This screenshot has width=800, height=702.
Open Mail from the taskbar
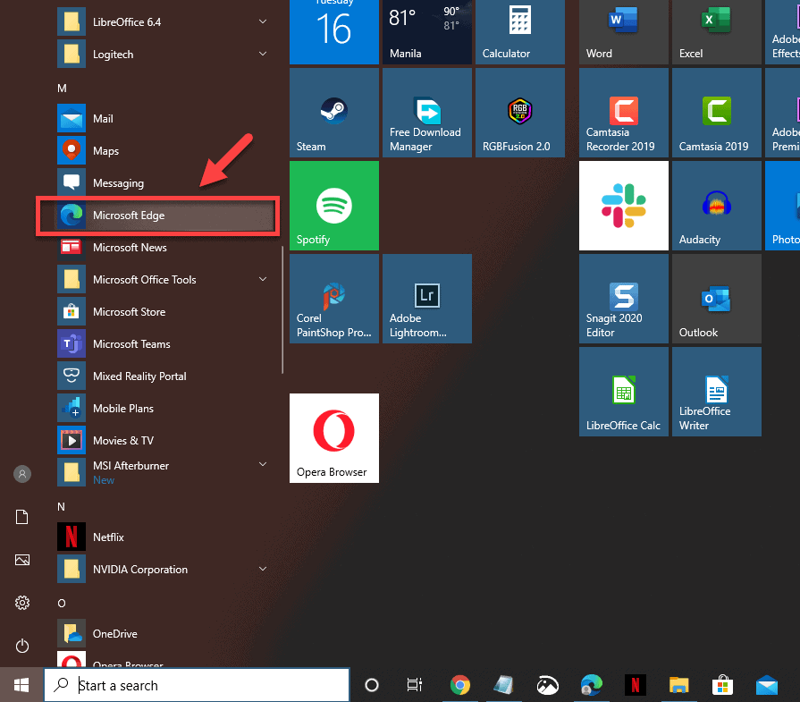(x=767, y=685)
